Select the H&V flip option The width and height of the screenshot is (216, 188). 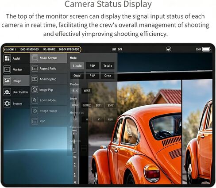(x=110, y=119)
